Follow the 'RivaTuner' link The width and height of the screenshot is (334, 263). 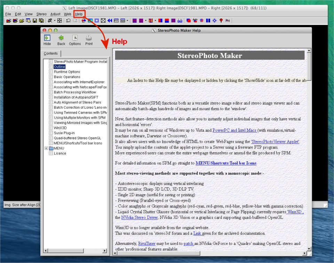click(x=147, y=243)
